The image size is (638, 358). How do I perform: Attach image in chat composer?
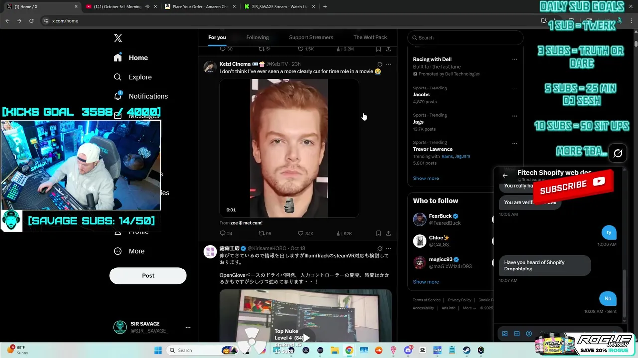tap(505, 334)
